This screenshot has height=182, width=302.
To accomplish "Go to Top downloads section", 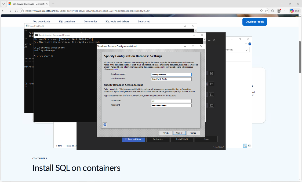I will pos(42,21).
